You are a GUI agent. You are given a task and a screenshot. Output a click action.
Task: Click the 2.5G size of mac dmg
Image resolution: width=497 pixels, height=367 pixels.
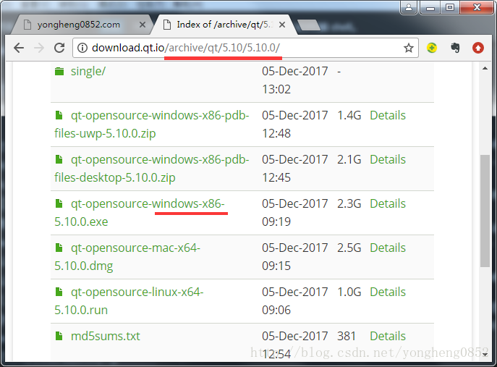(349, 248)
